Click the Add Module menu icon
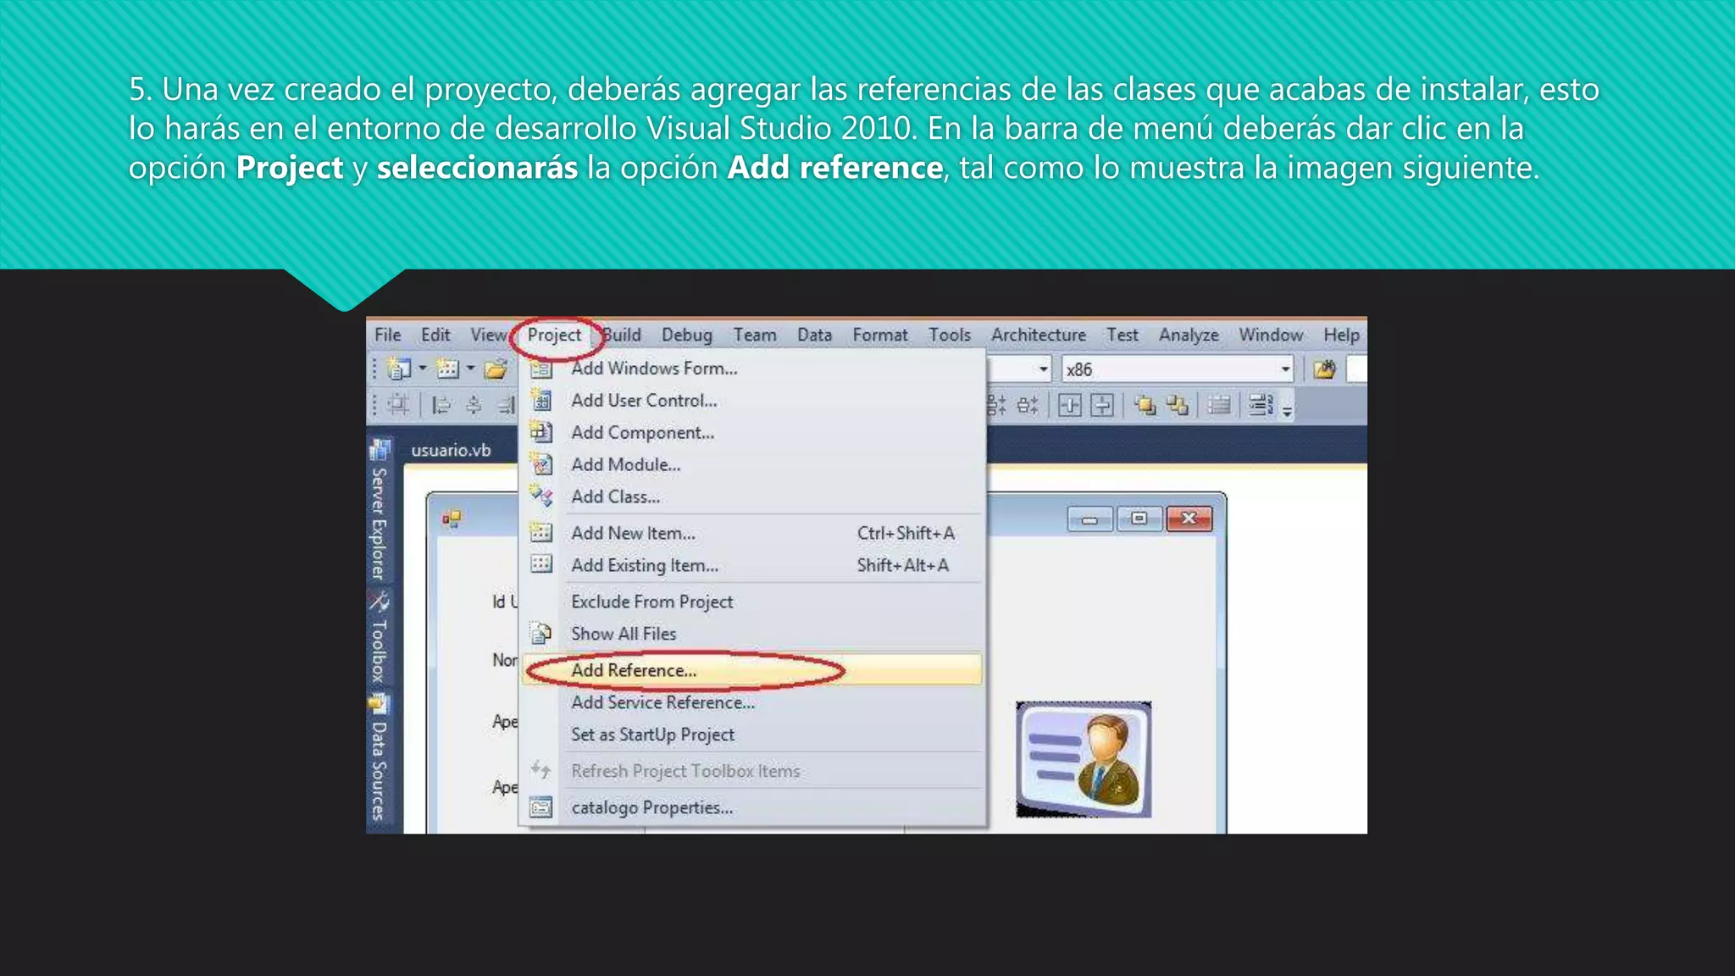The height and width of the screenshot is (976, 1735). tap(541, 464)
